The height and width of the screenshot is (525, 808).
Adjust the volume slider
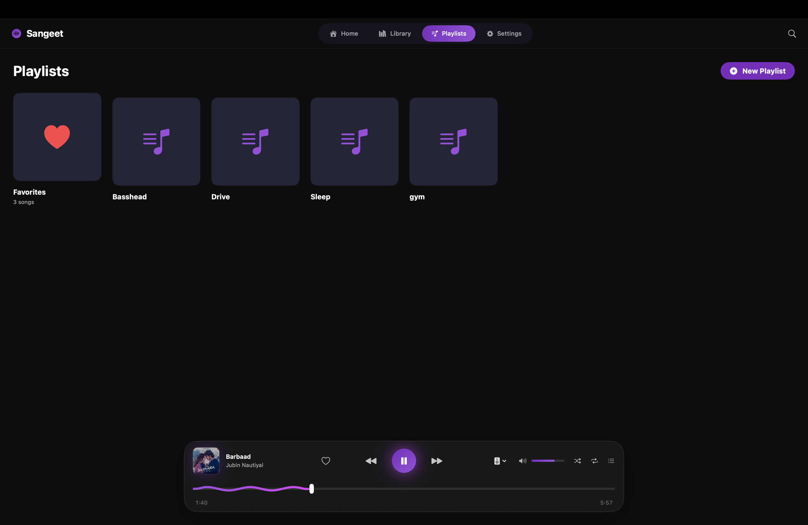tap(548, 461)
